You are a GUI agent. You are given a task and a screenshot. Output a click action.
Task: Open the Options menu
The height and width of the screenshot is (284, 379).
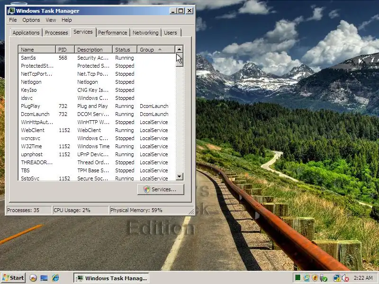pyautogui.click(x=31, y=20)
